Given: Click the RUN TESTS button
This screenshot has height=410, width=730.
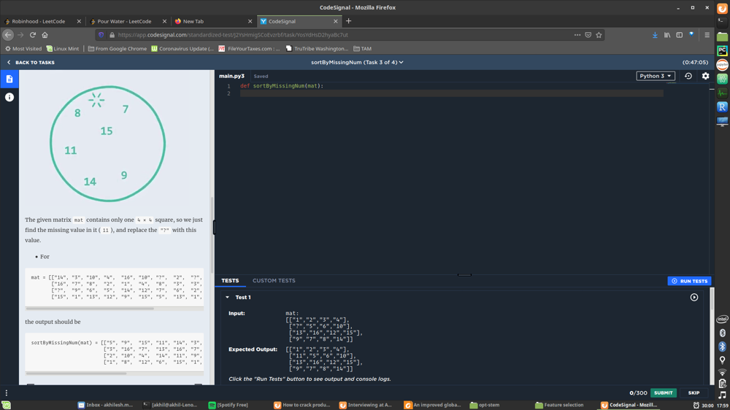Looking at the screenshot, I should pyautogui.click(x=690, y=281).
